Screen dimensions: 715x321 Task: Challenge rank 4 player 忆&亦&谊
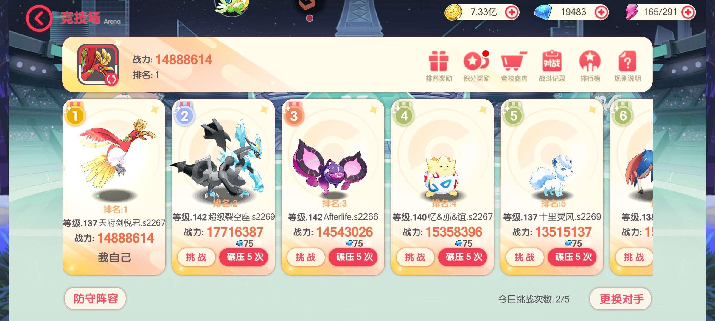[x=415, y=257]
